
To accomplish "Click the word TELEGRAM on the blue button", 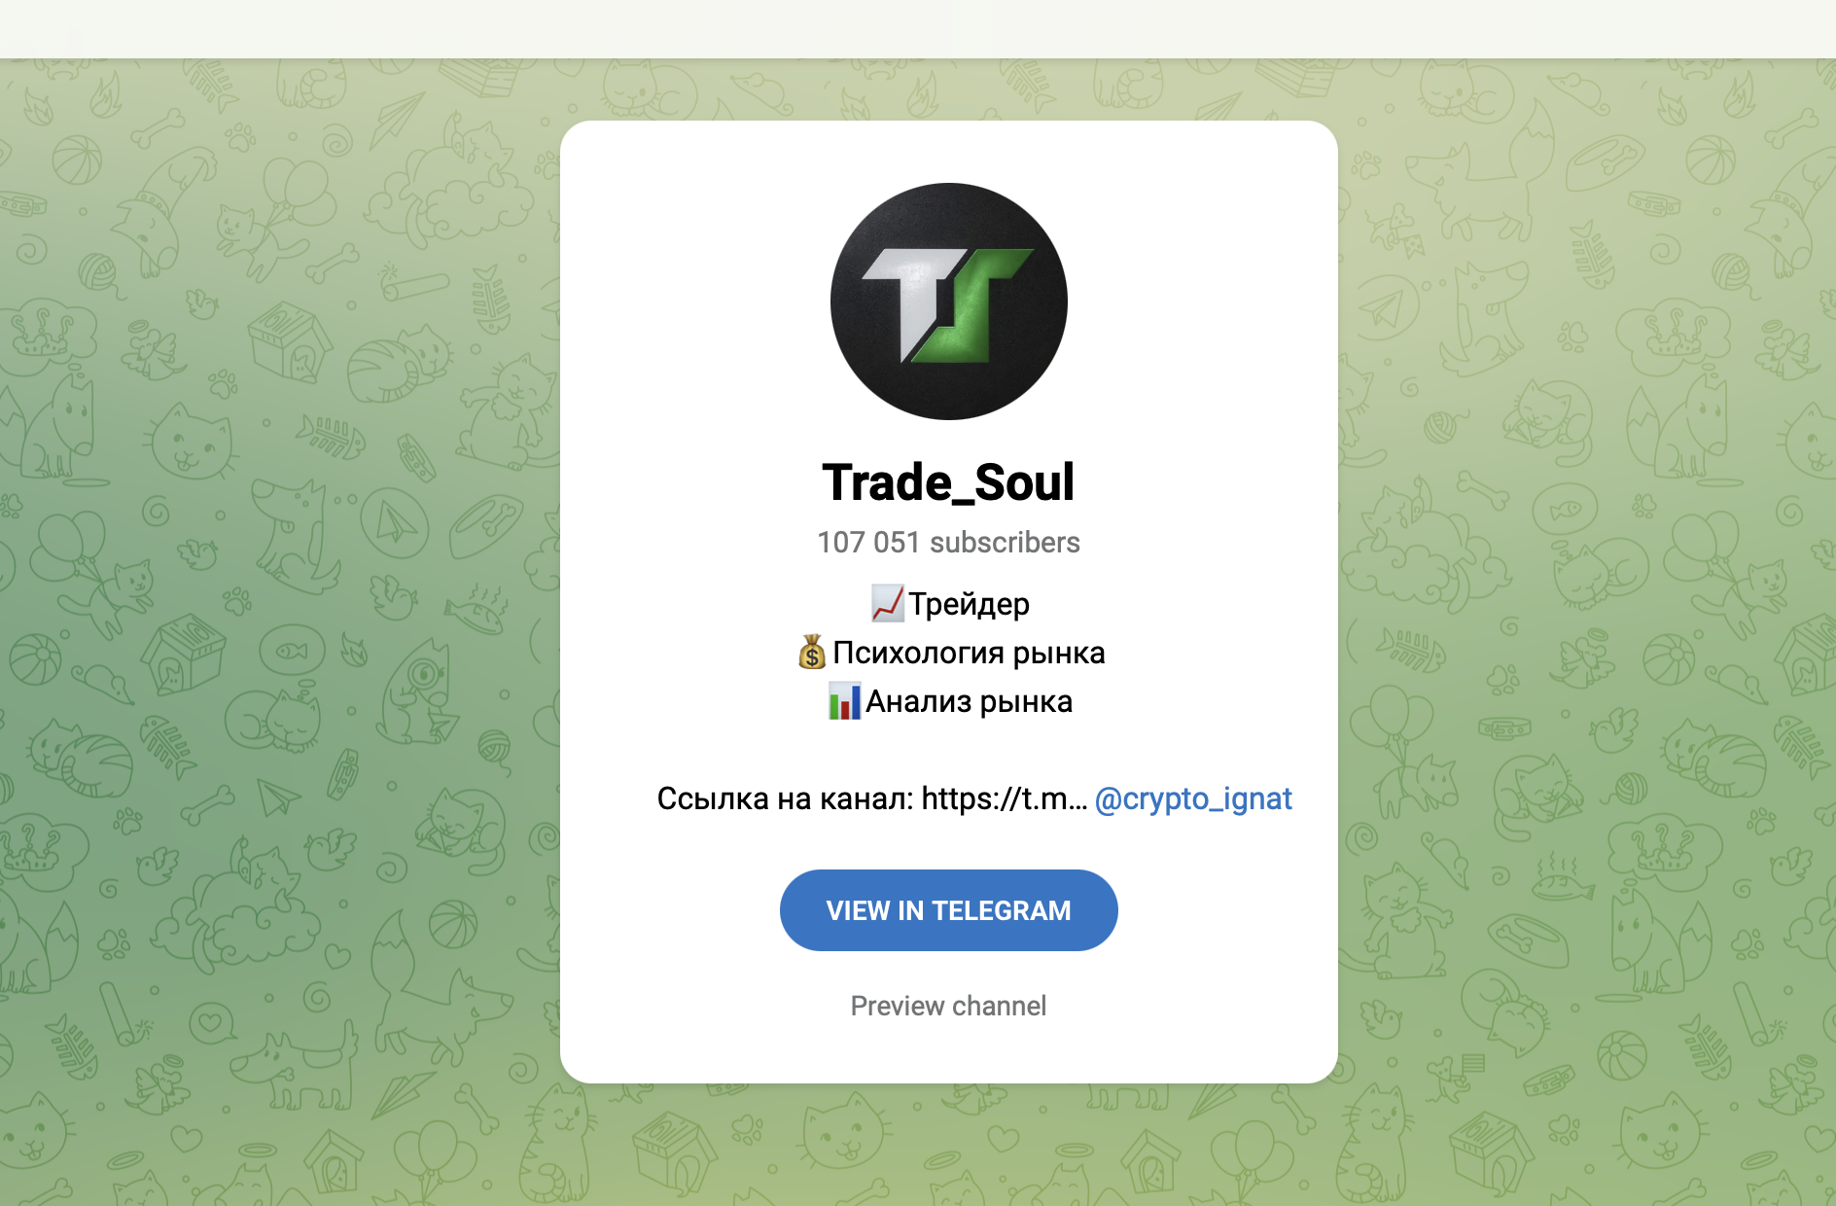I will 1001,910.
